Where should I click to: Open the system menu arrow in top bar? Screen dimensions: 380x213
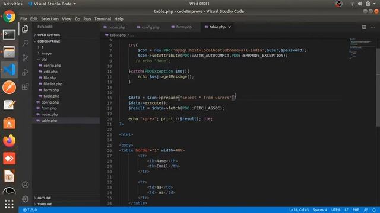point(375,4)
